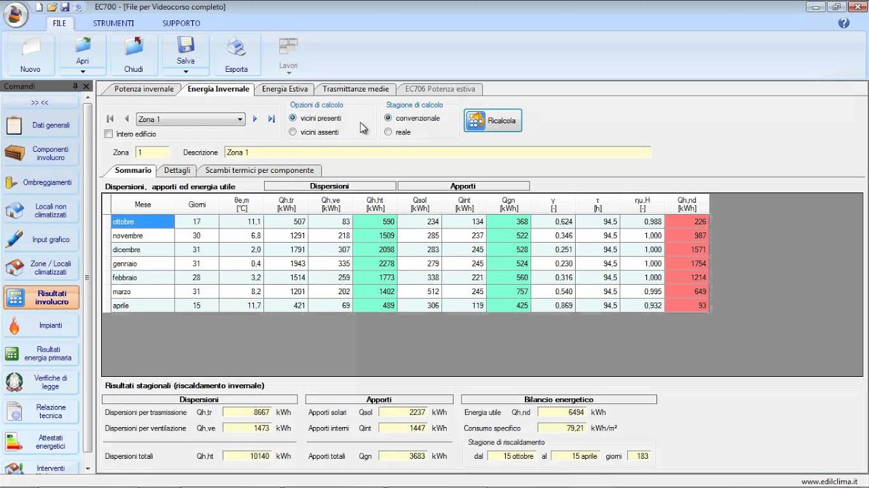Open the EC700 application orb menu

[16, 15]
